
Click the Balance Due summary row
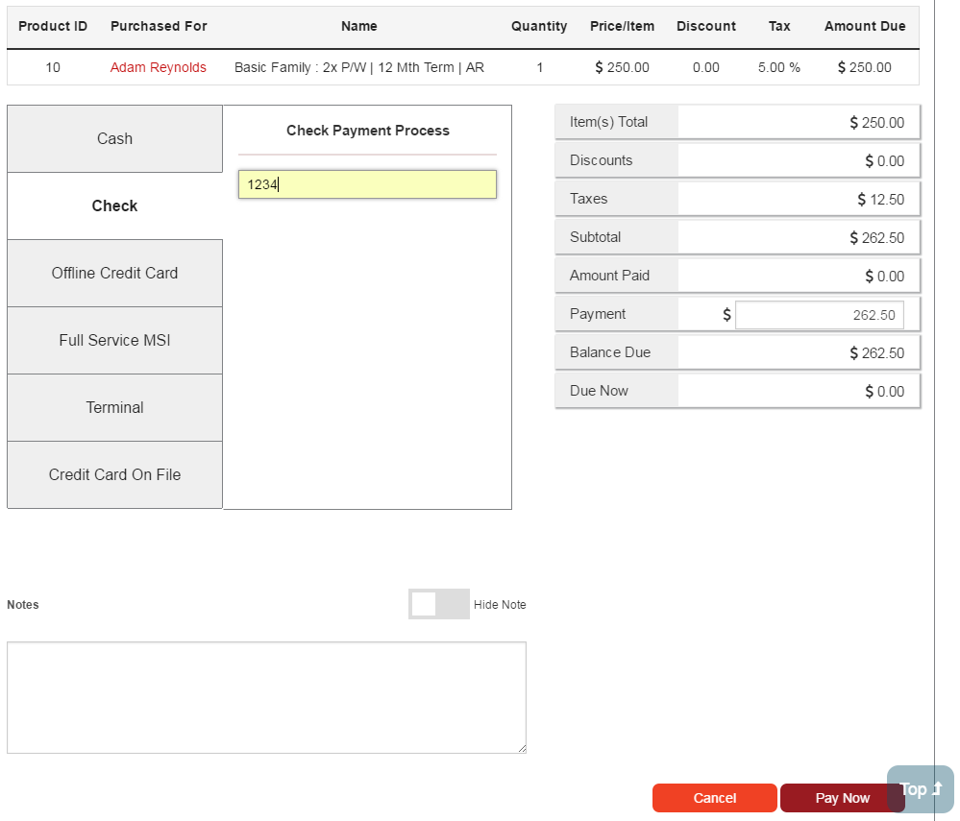737,353
